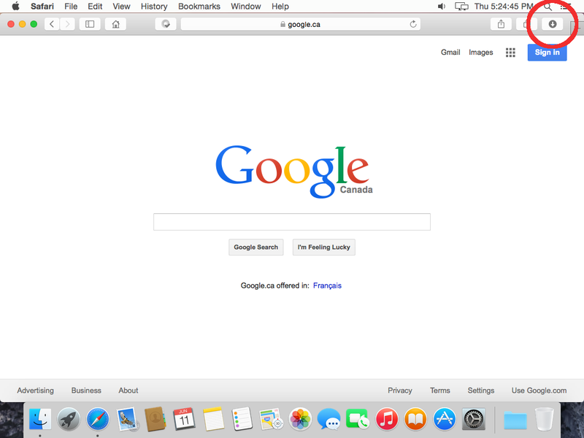Open Calendar from the Dock
Image resolution: width=584 pixels, height=438 pixels.
184,418
